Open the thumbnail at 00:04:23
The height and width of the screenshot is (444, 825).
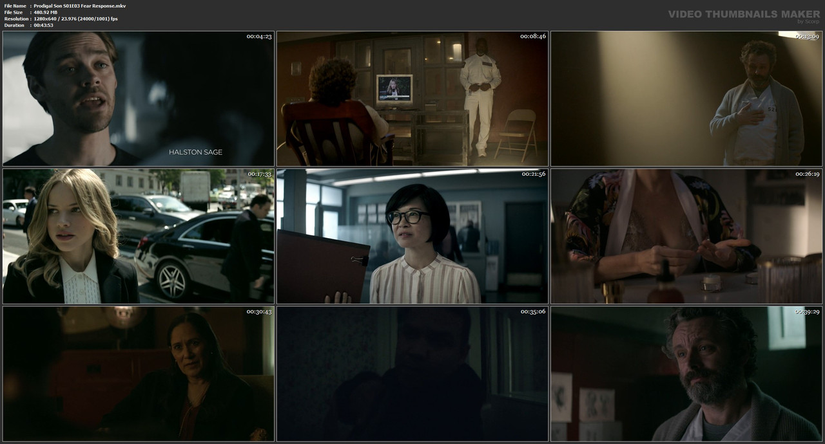tap(139, 98)
